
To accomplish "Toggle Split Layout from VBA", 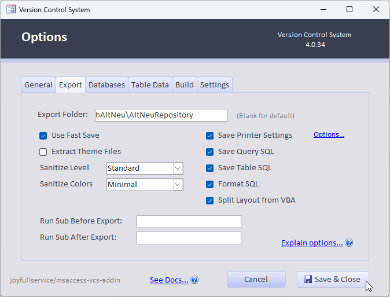I will pos(209,200).
